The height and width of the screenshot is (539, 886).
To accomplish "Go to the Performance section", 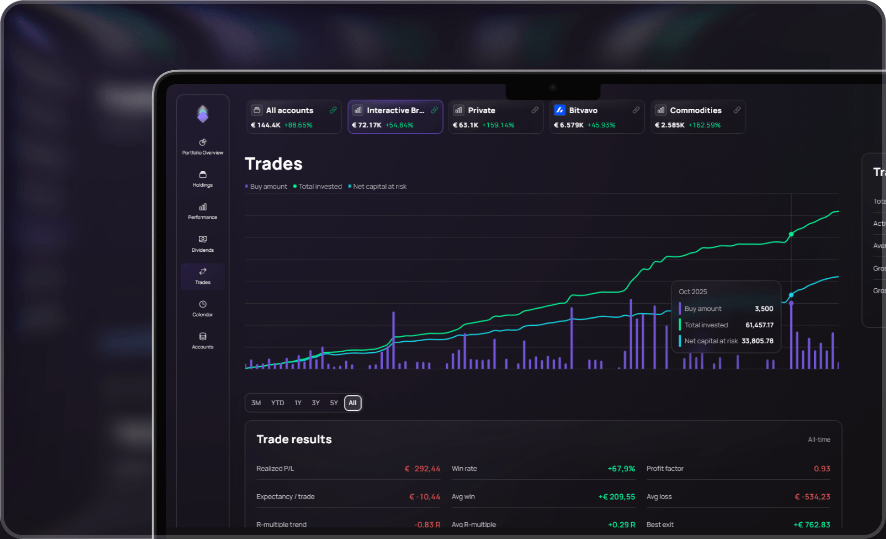I will (x=203, y=211).
